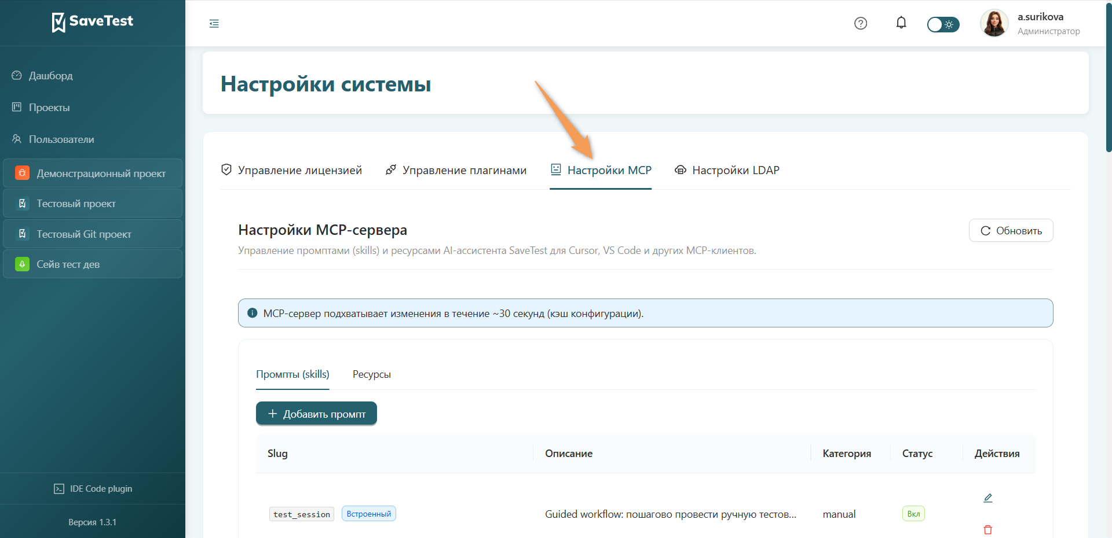Switch to Настройки LDAP tab
This screenshot has height=538, width=1112.
click(x=727, y=170)
